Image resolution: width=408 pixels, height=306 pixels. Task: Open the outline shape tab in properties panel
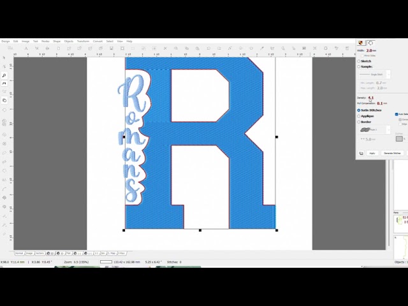370,43
